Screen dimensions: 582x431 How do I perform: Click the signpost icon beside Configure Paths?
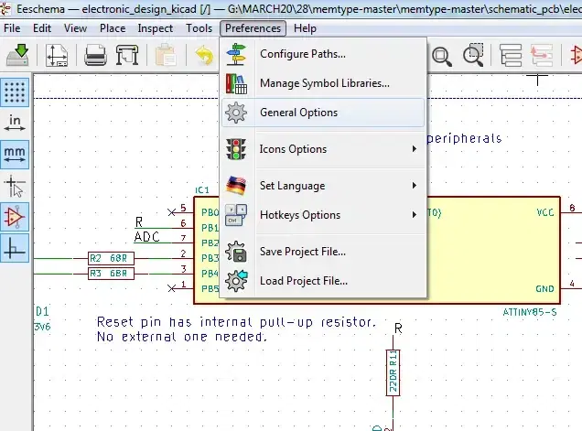click(236, 54)
